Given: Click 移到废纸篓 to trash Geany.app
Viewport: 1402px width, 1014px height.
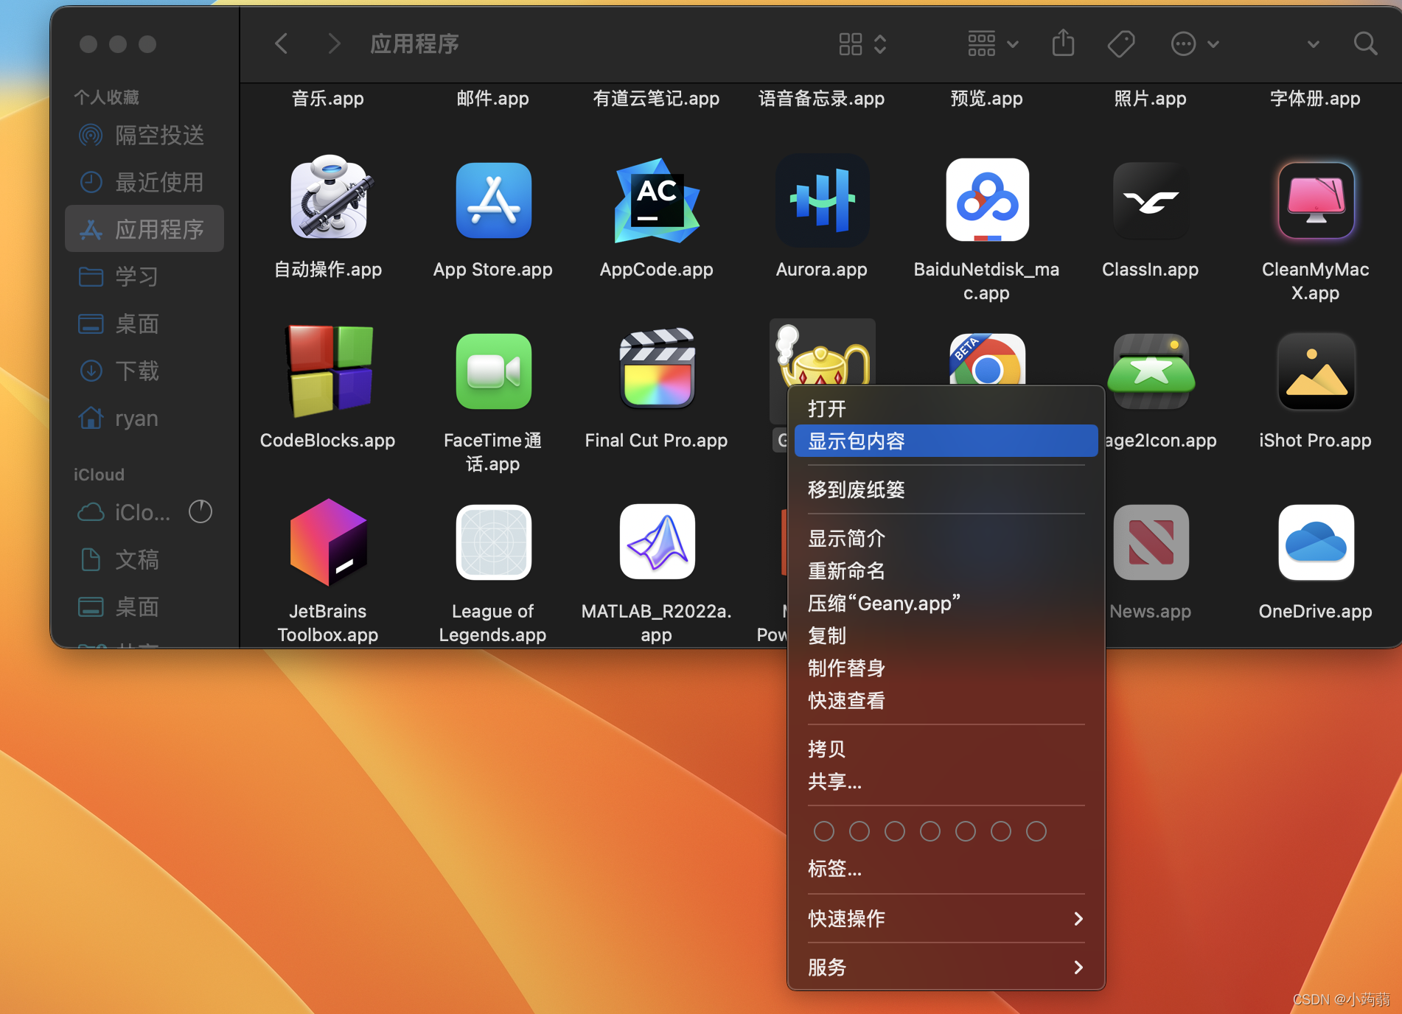Looking at the screenshot, I should tap(856, 489).
